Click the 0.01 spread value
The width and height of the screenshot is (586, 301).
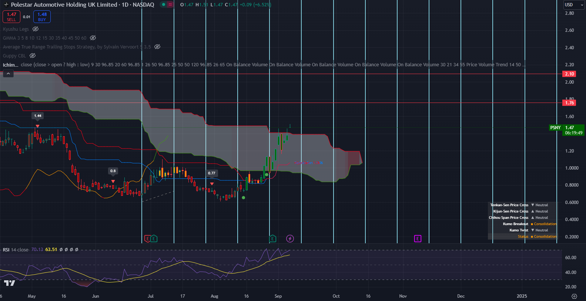[x=27, y=17]
